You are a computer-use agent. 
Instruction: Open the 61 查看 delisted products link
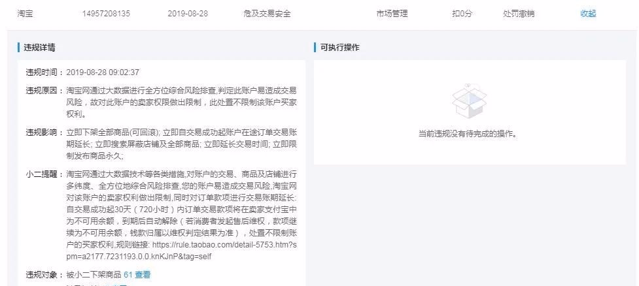(x=137, y=275)
